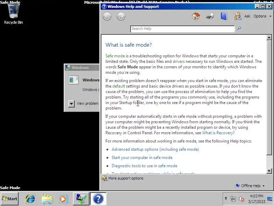The width and height of the screenshot is (274, 206).
Task: Click the scrollbar up arrow
Action: [269, 37]
